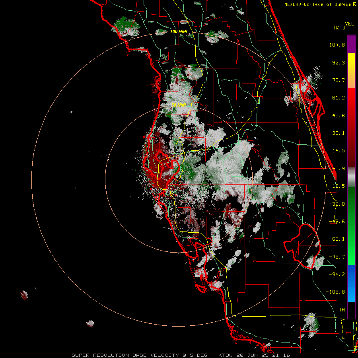Select the -78.7 velocity scale value
The width and height of the screenshot is (358, 358).
click(x=337, y=257)
